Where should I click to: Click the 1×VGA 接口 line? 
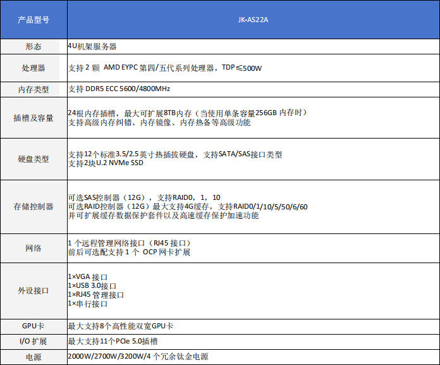[x=88, y=277]
